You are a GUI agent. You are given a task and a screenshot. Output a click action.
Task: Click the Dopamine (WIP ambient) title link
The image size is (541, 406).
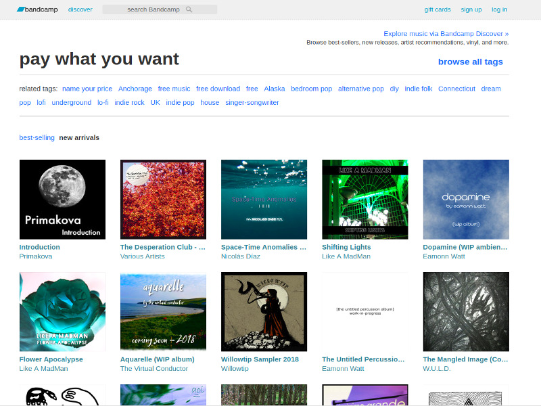(x=465, y=247)
